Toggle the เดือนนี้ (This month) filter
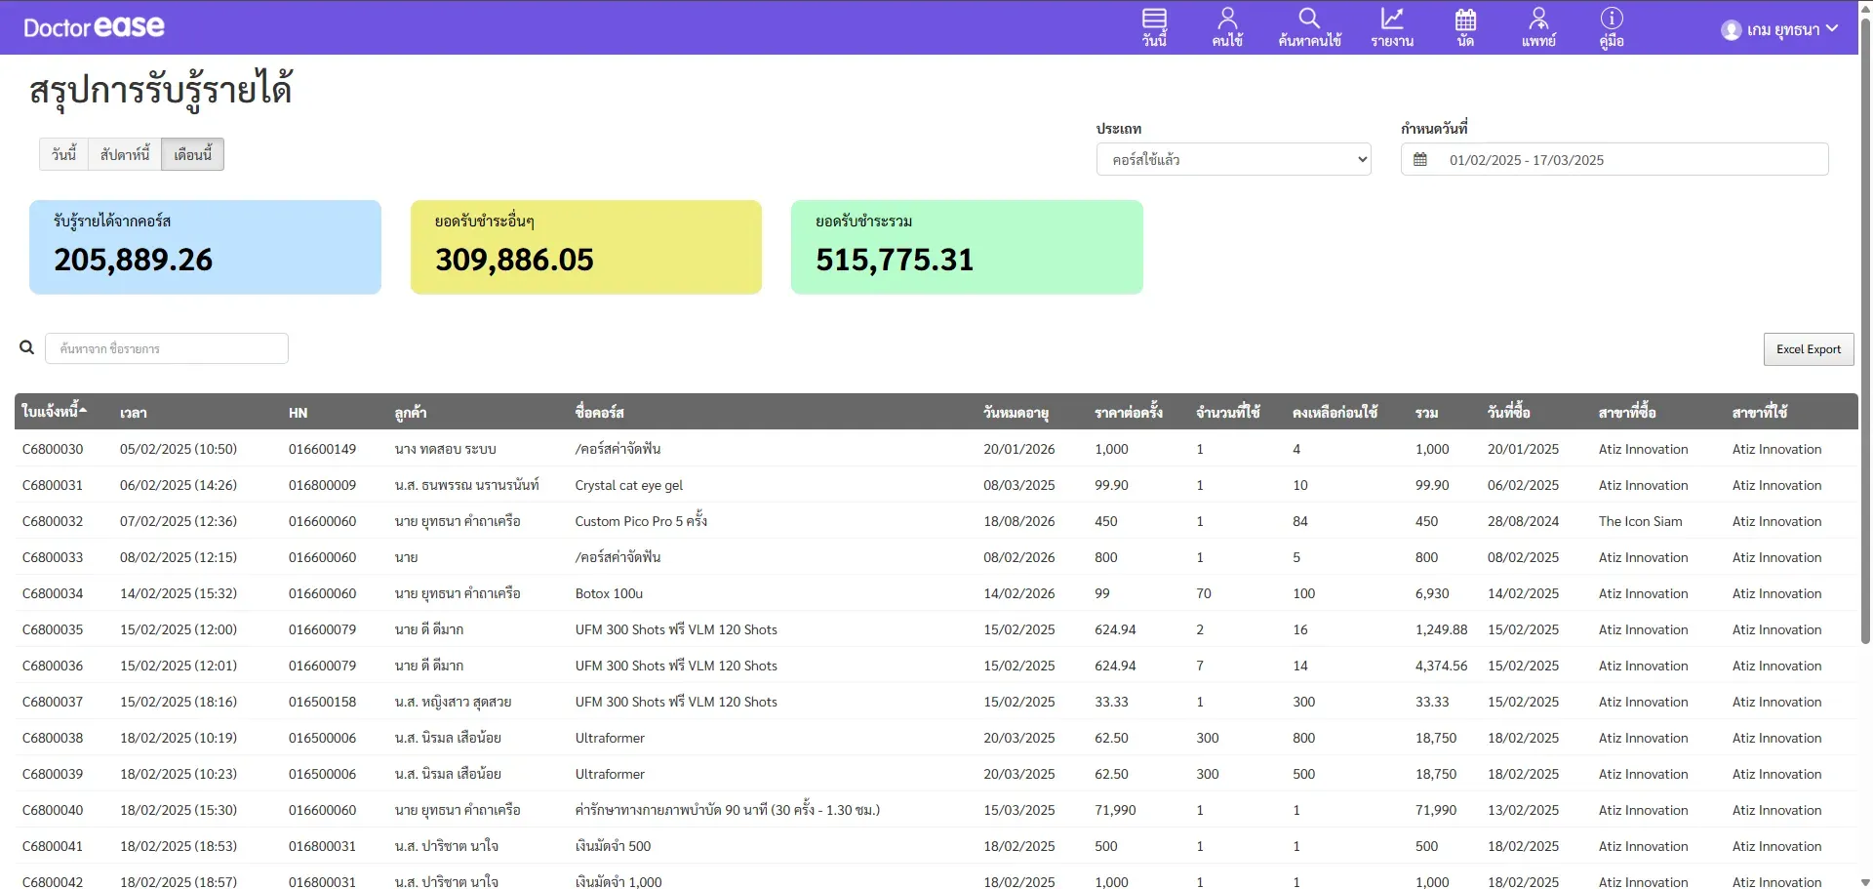 [192, 154]
